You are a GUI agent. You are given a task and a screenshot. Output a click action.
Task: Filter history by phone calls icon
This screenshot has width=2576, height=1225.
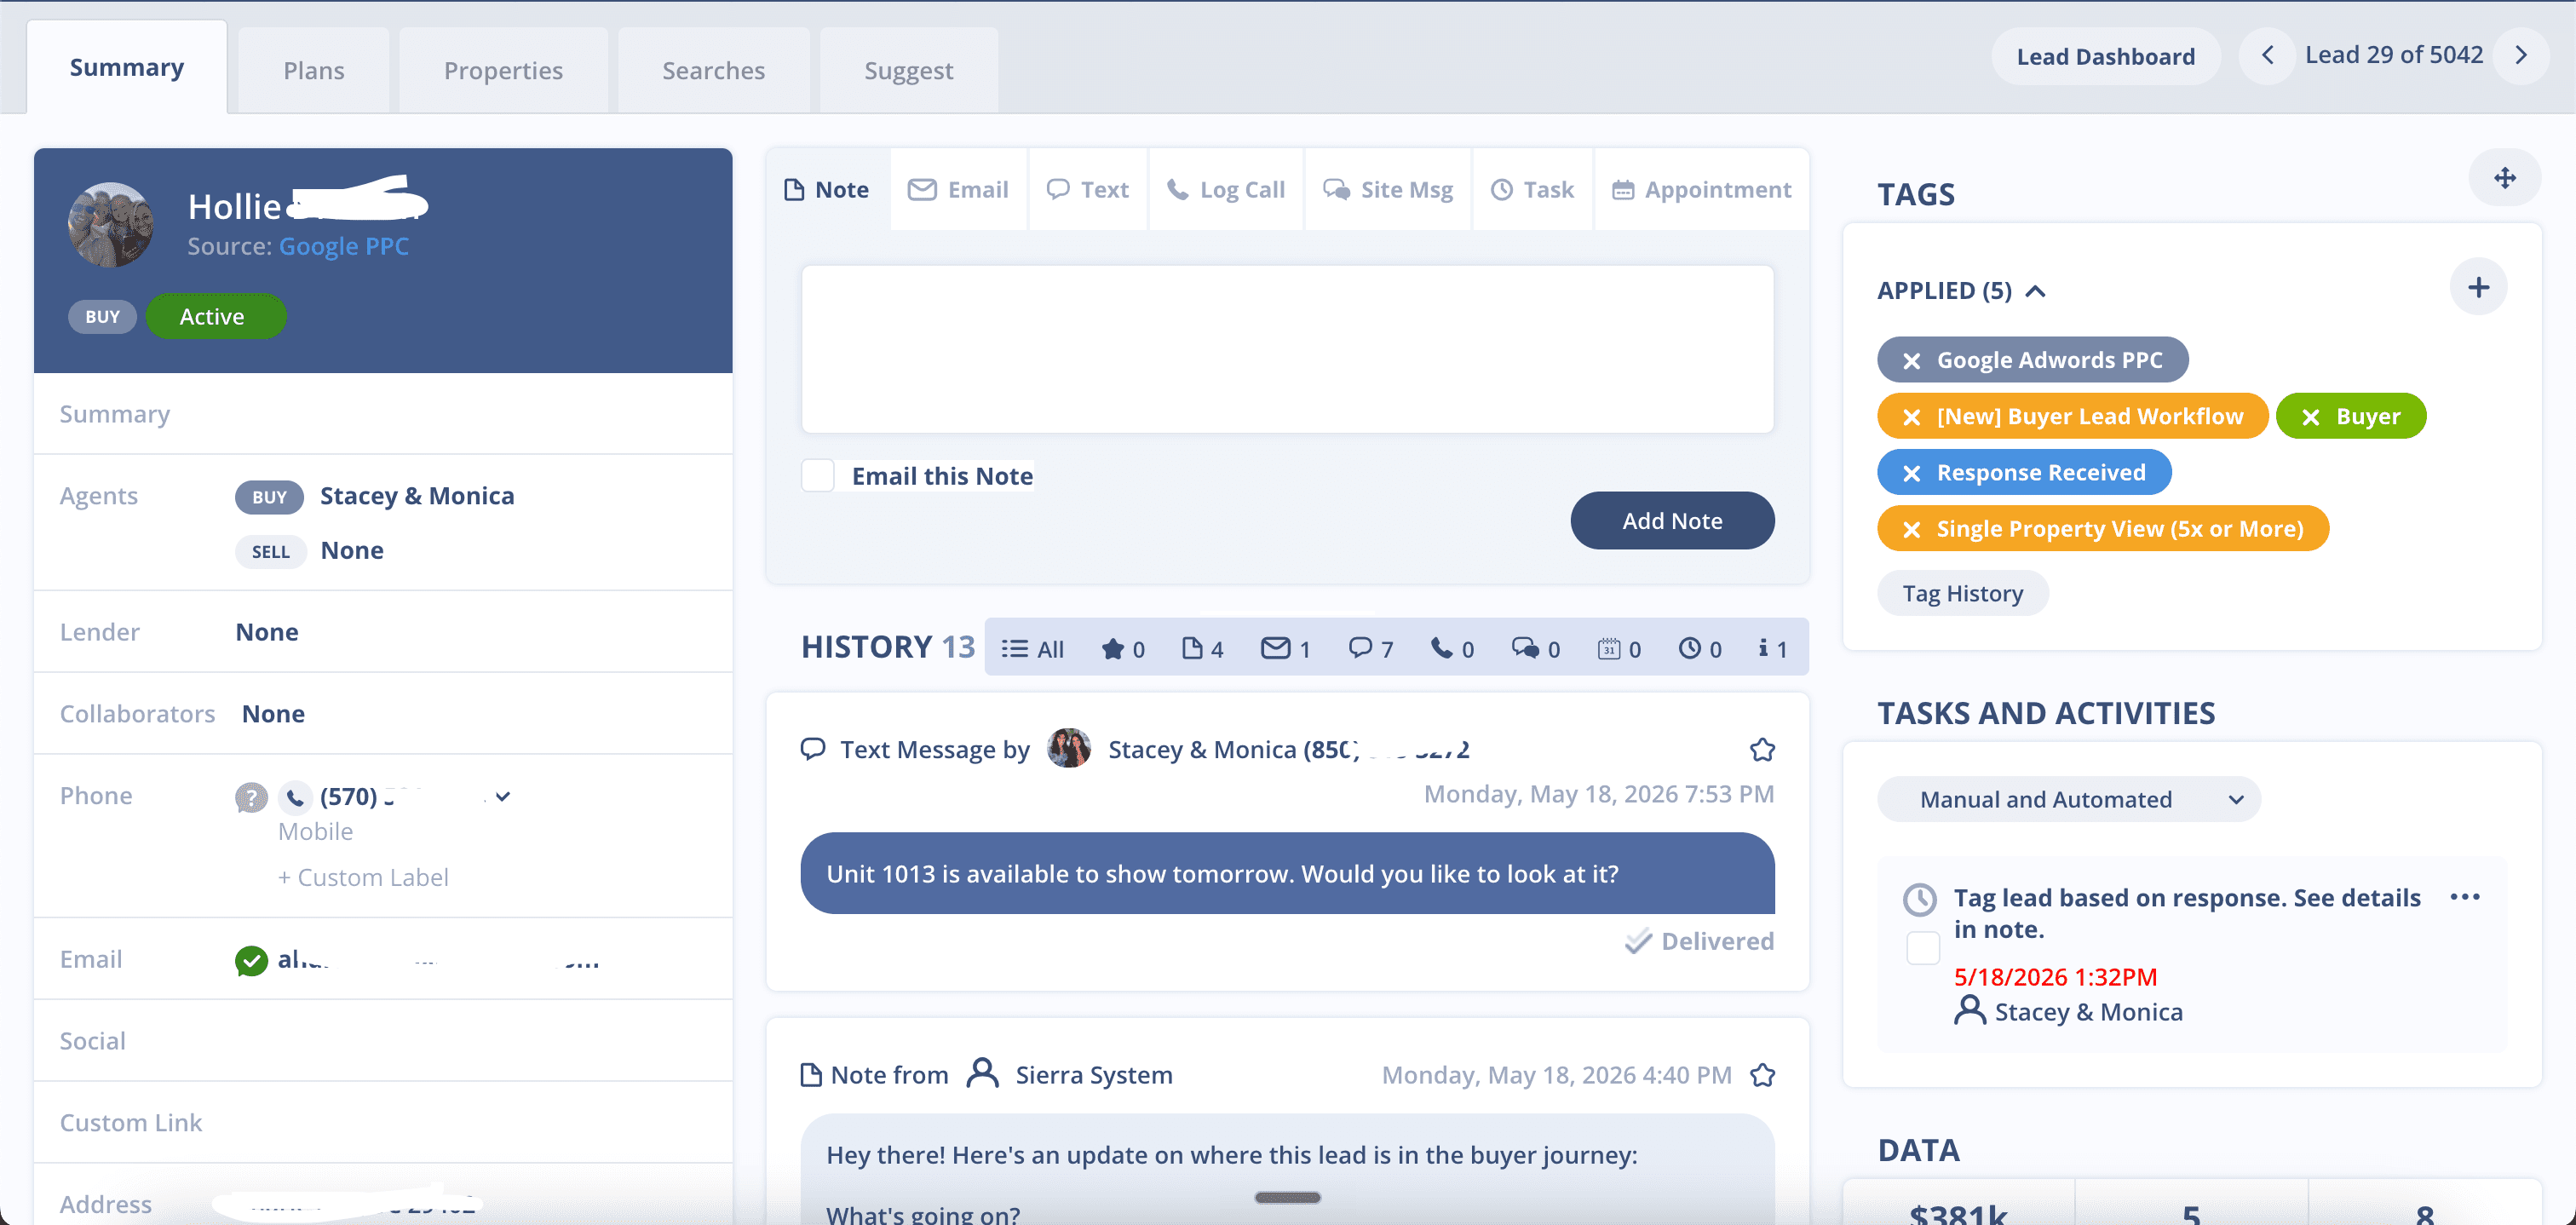(1452, 648)
